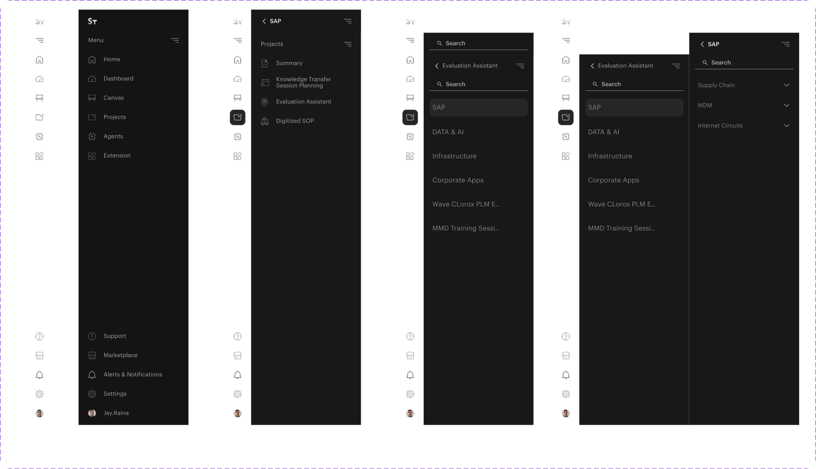Click the Projects folder icon in the Menu panel

click(x=92, y=117)
